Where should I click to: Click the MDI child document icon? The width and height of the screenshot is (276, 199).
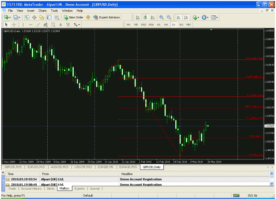(x=4, y=11)
